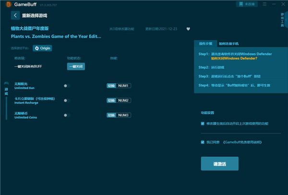Screen dimensions: 288x195
Task: Enable the Instant Recharge toggle
Action: [67, 100]
